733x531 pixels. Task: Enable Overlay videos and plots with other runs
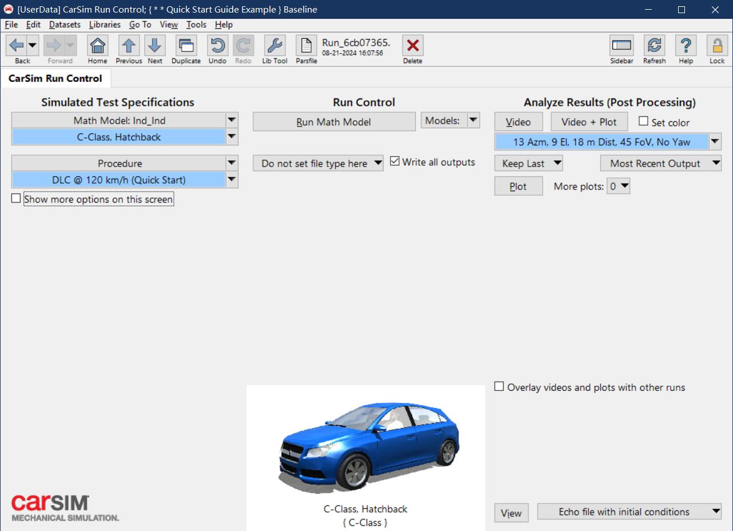click(x=499, y=386)
